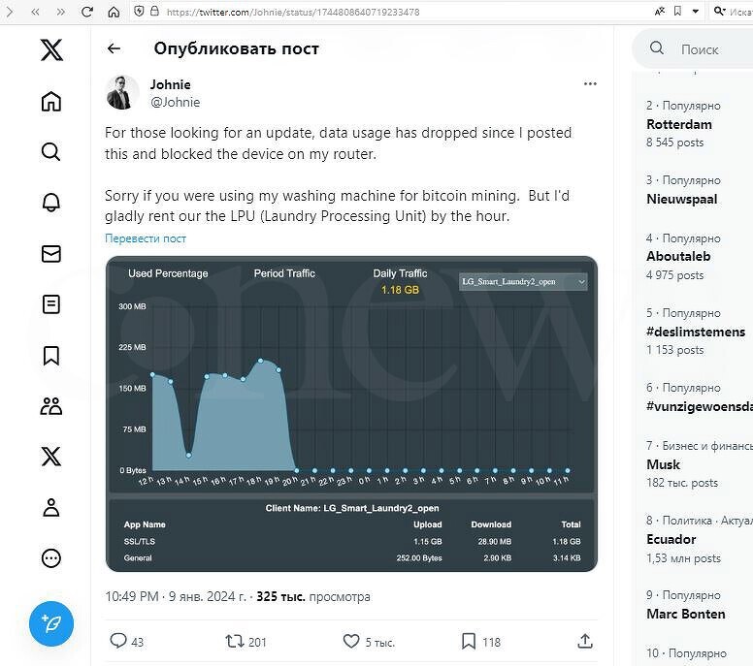
Task: Open the Notifications bell in sidebar
Action: pyautogui.click(x=51, y=203)
